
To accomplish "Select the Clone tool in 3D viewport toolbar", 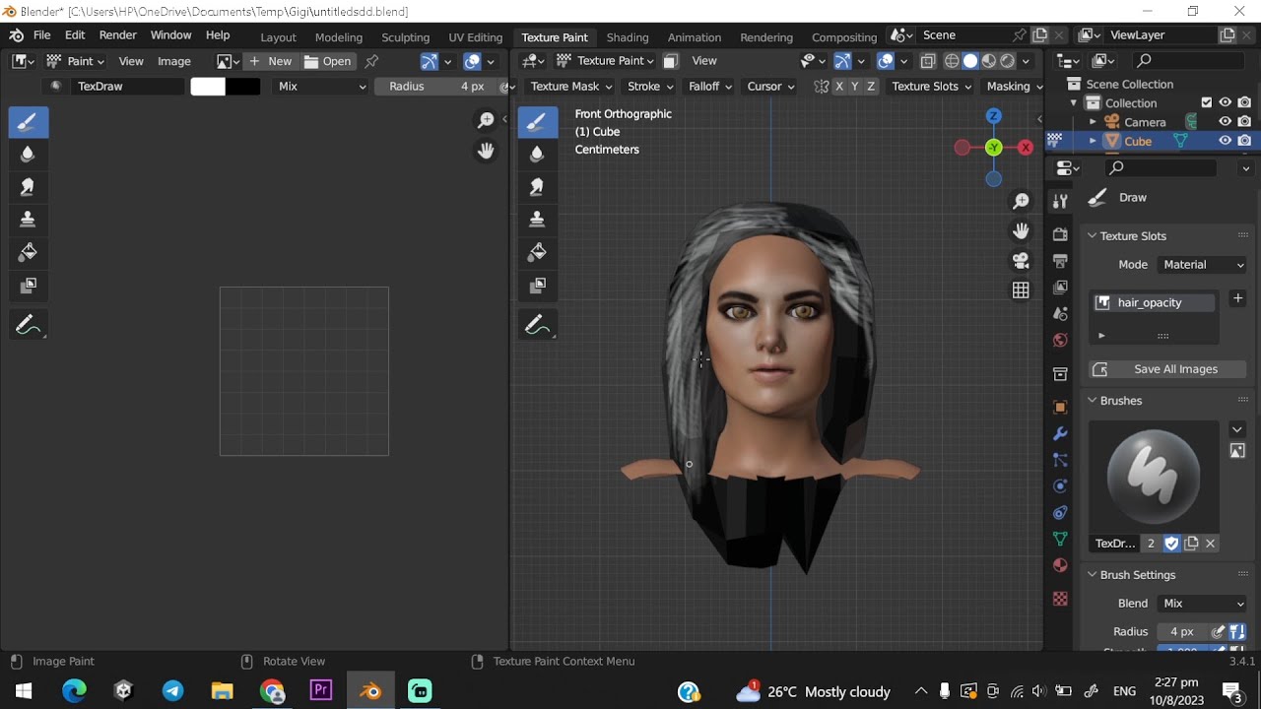I will click(537, 219).
